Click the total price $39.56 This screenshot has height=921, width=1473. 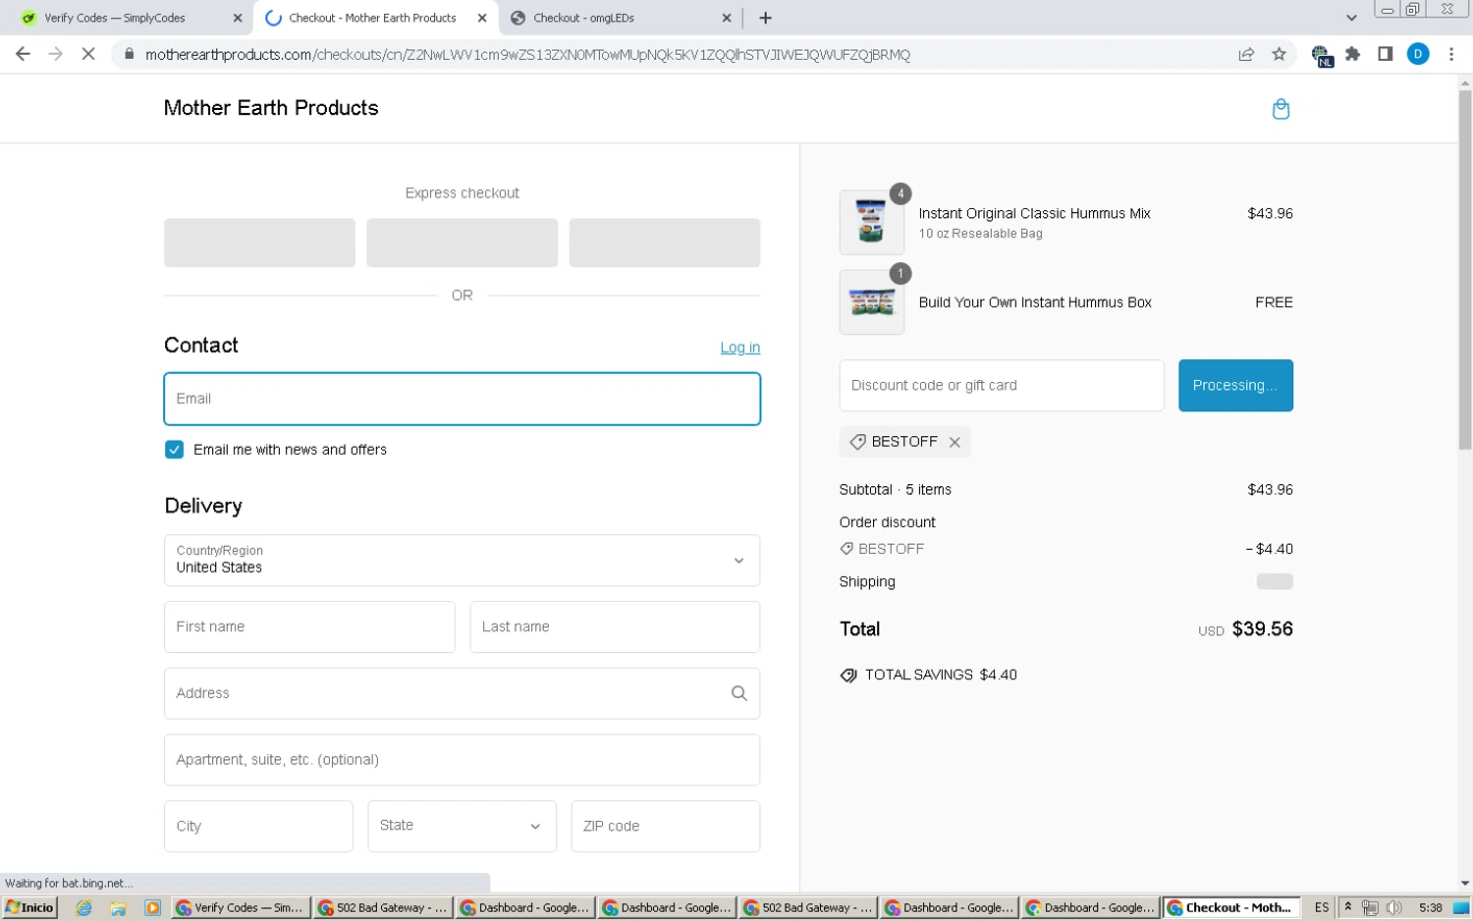(x=1262, y=629)
